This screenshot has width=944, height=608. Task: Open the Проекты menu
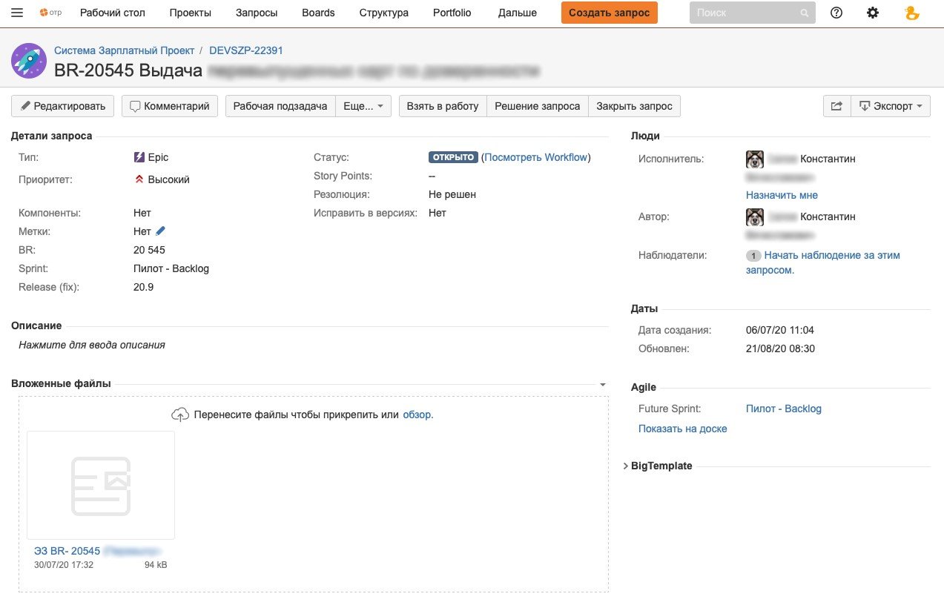pyautogui.click(x=191, y=13)
